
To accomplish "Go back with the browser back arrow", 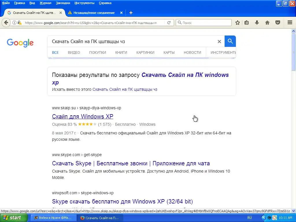I will point(6,23).
